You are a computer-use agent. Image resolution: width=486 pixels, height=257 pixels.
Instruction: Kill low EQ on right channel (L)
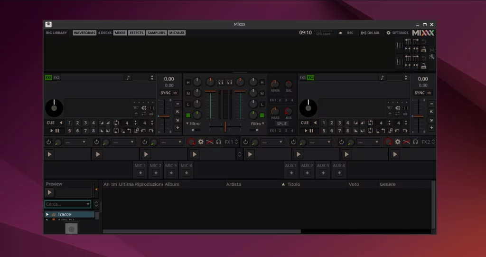pos(262,105)
